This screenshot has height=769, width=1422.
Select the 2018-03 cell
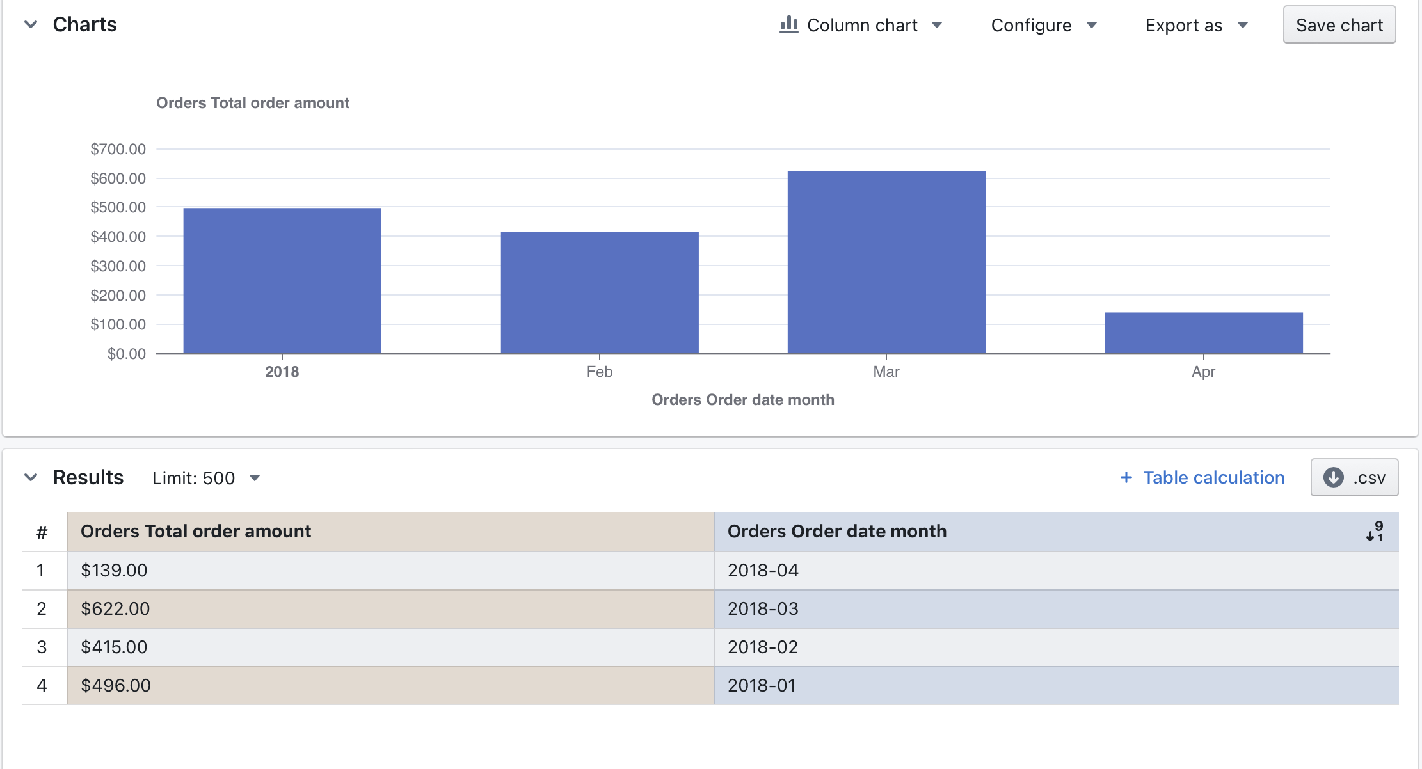pyautogui.click(x=1056, y=609)
